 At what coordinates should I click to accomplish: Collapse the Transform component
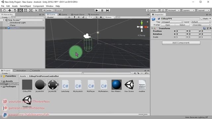click(x=152, y=28)
